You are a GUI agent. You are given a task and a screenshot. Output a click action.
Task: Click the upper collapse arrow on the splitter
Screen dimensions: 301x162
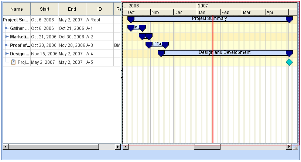tap(122, 70)
